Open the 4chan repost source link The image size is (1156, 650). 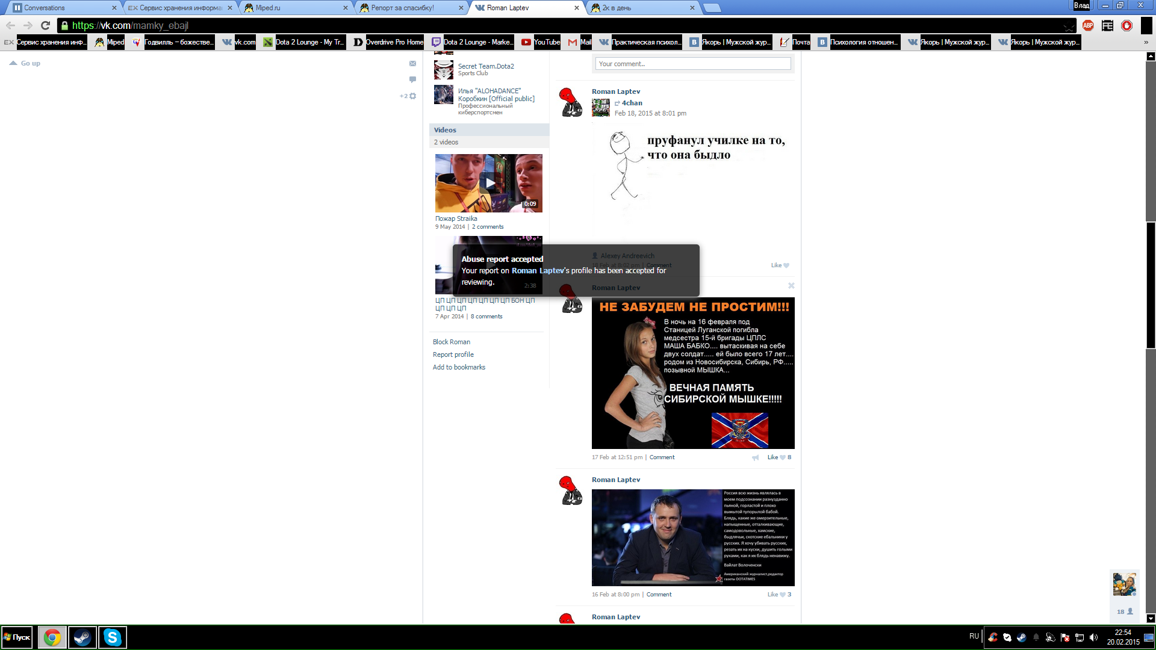pyautogui.click(x=632, y=103)
